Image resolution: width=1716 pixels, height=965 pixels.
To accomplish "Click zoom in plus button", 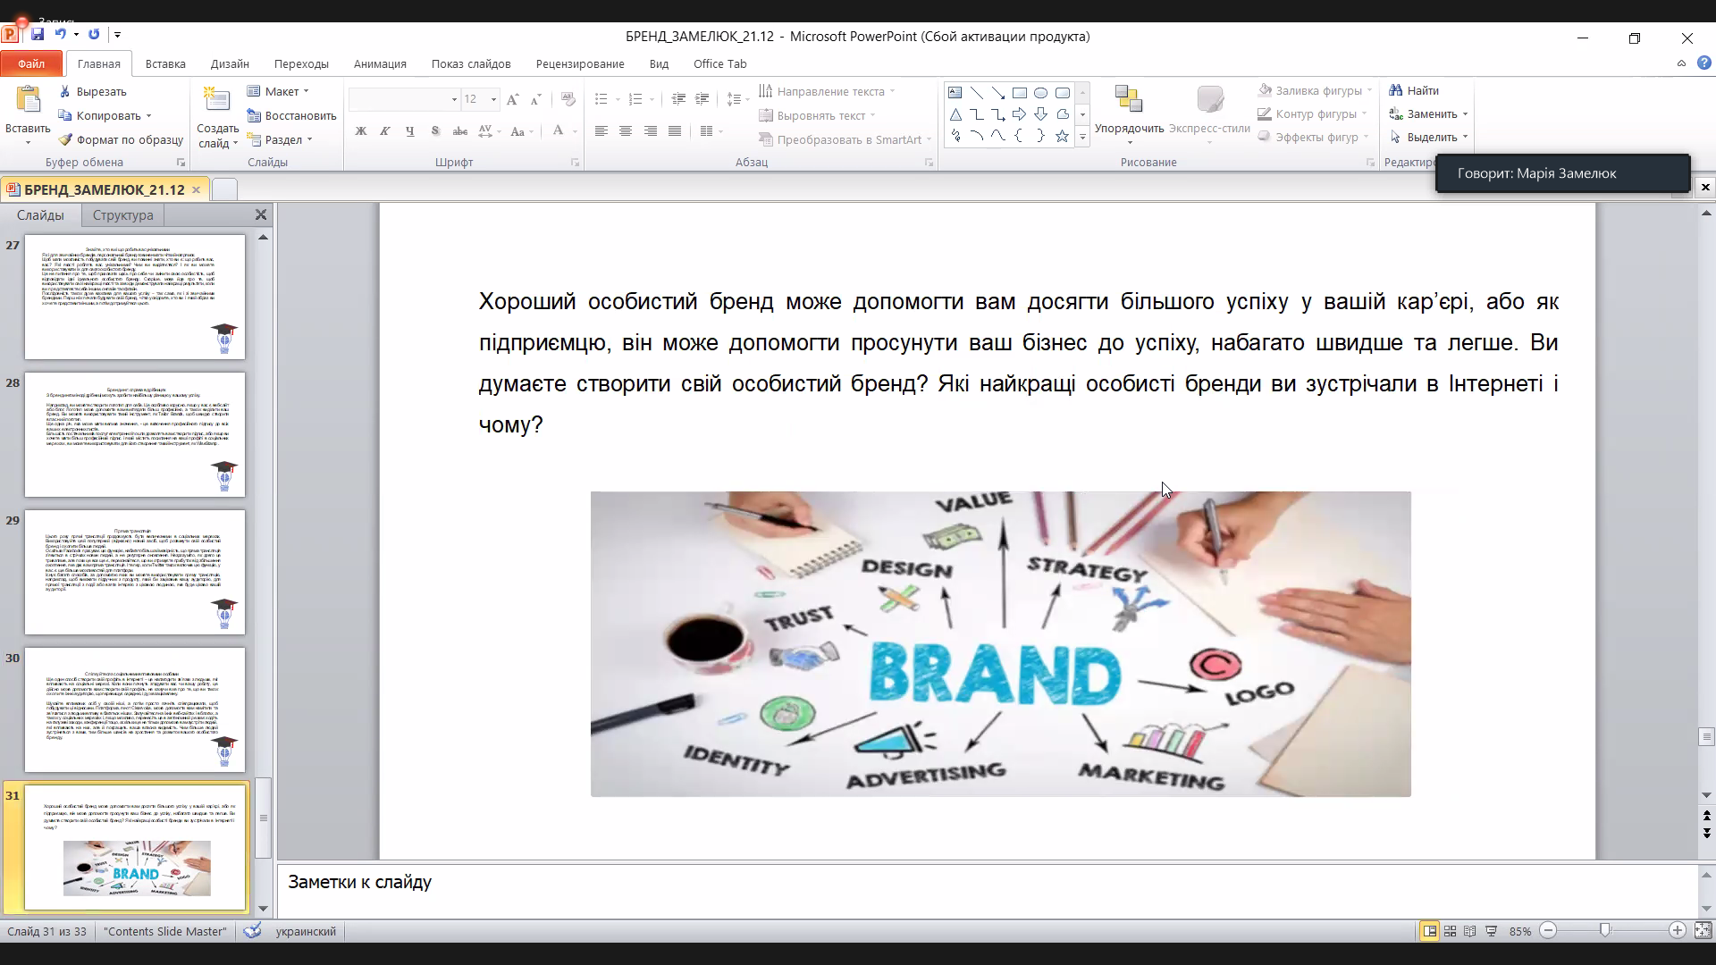I will pos(1678,931).
